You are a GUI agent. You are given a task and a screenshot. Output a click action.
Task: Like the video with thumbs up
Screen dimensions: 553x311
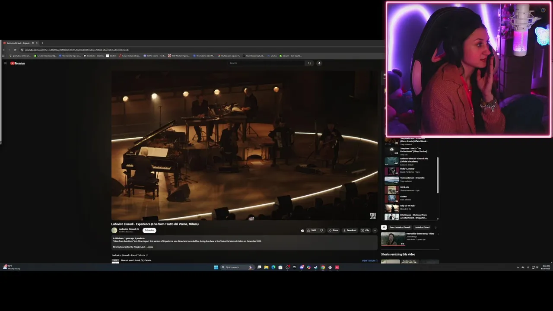click(x=311, y=230)
